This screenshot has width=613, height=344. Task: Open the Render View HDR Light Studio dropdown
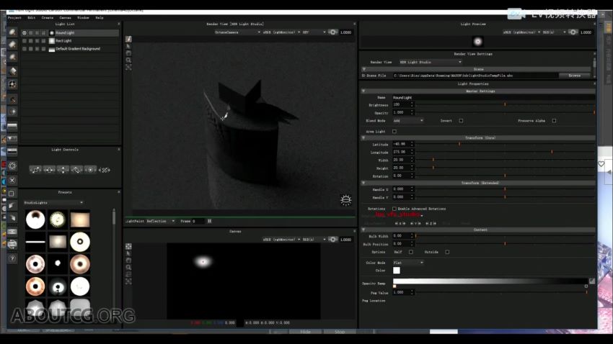pyautogui.click(x=430, y=62)
